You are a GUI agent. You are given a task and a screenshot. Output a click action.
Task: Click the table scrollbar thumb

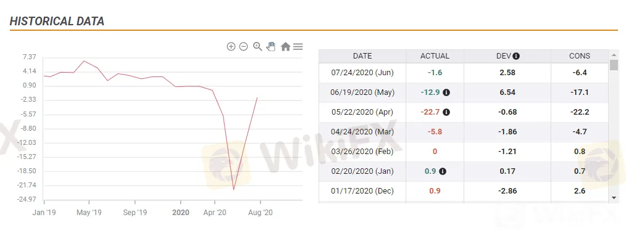tap(614, 65)
